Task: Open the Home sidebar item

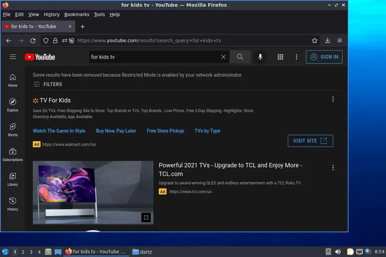Action: pos(12,80)
